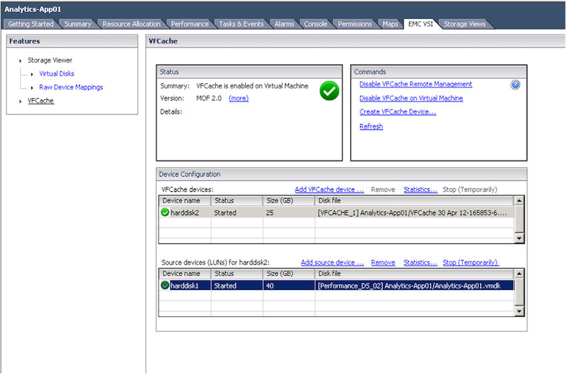Click Remove link for source devices
The width and height of the screenshot is (566, 374).
point(383,263)
